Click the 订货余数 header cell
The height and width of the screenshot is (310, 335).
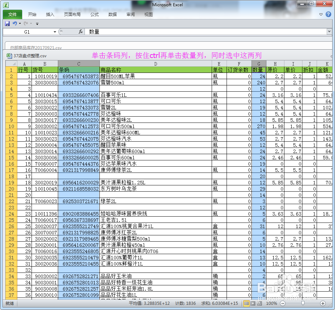[x=239, y=70]
